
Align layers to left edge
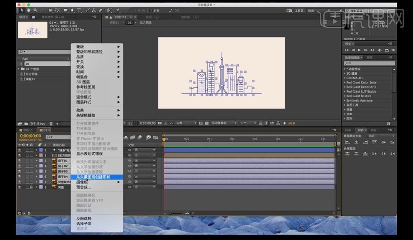[x=348, y=142]
